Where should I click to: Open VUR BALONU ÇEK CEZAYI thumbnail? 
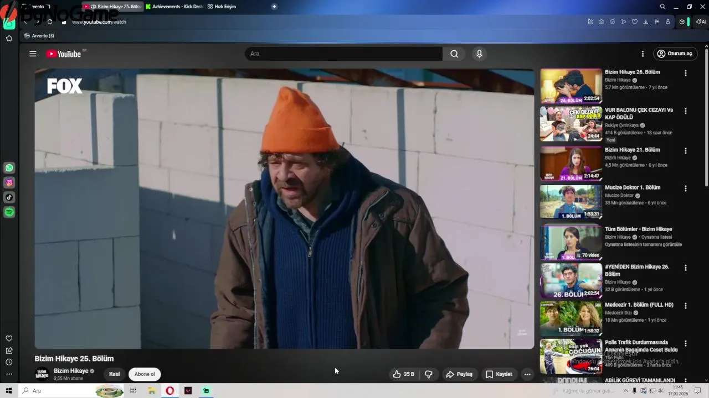click(571, 124)
